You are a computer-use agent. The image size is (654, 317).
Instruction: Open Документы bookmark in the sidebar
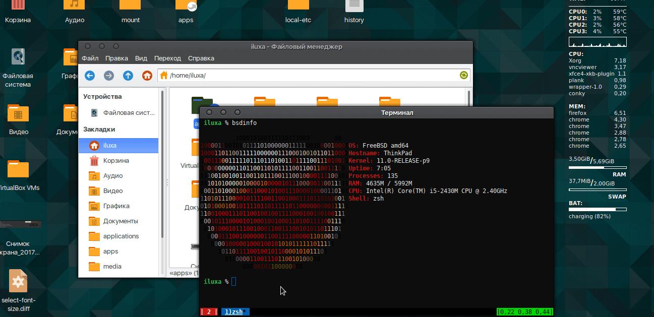(119, 221)
